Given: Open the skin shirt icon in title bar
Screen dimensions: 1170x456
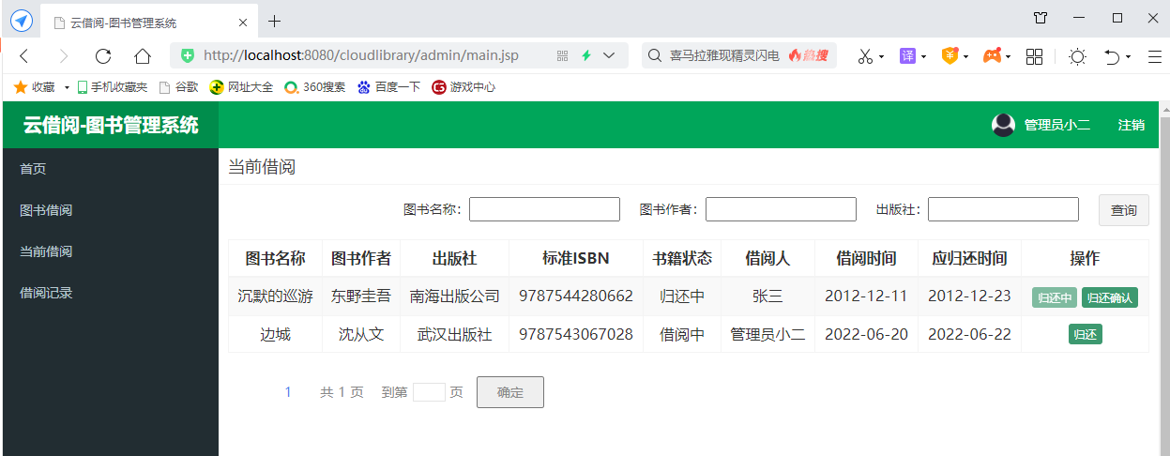Looking at the screenshot, I should pos(1041,18).
